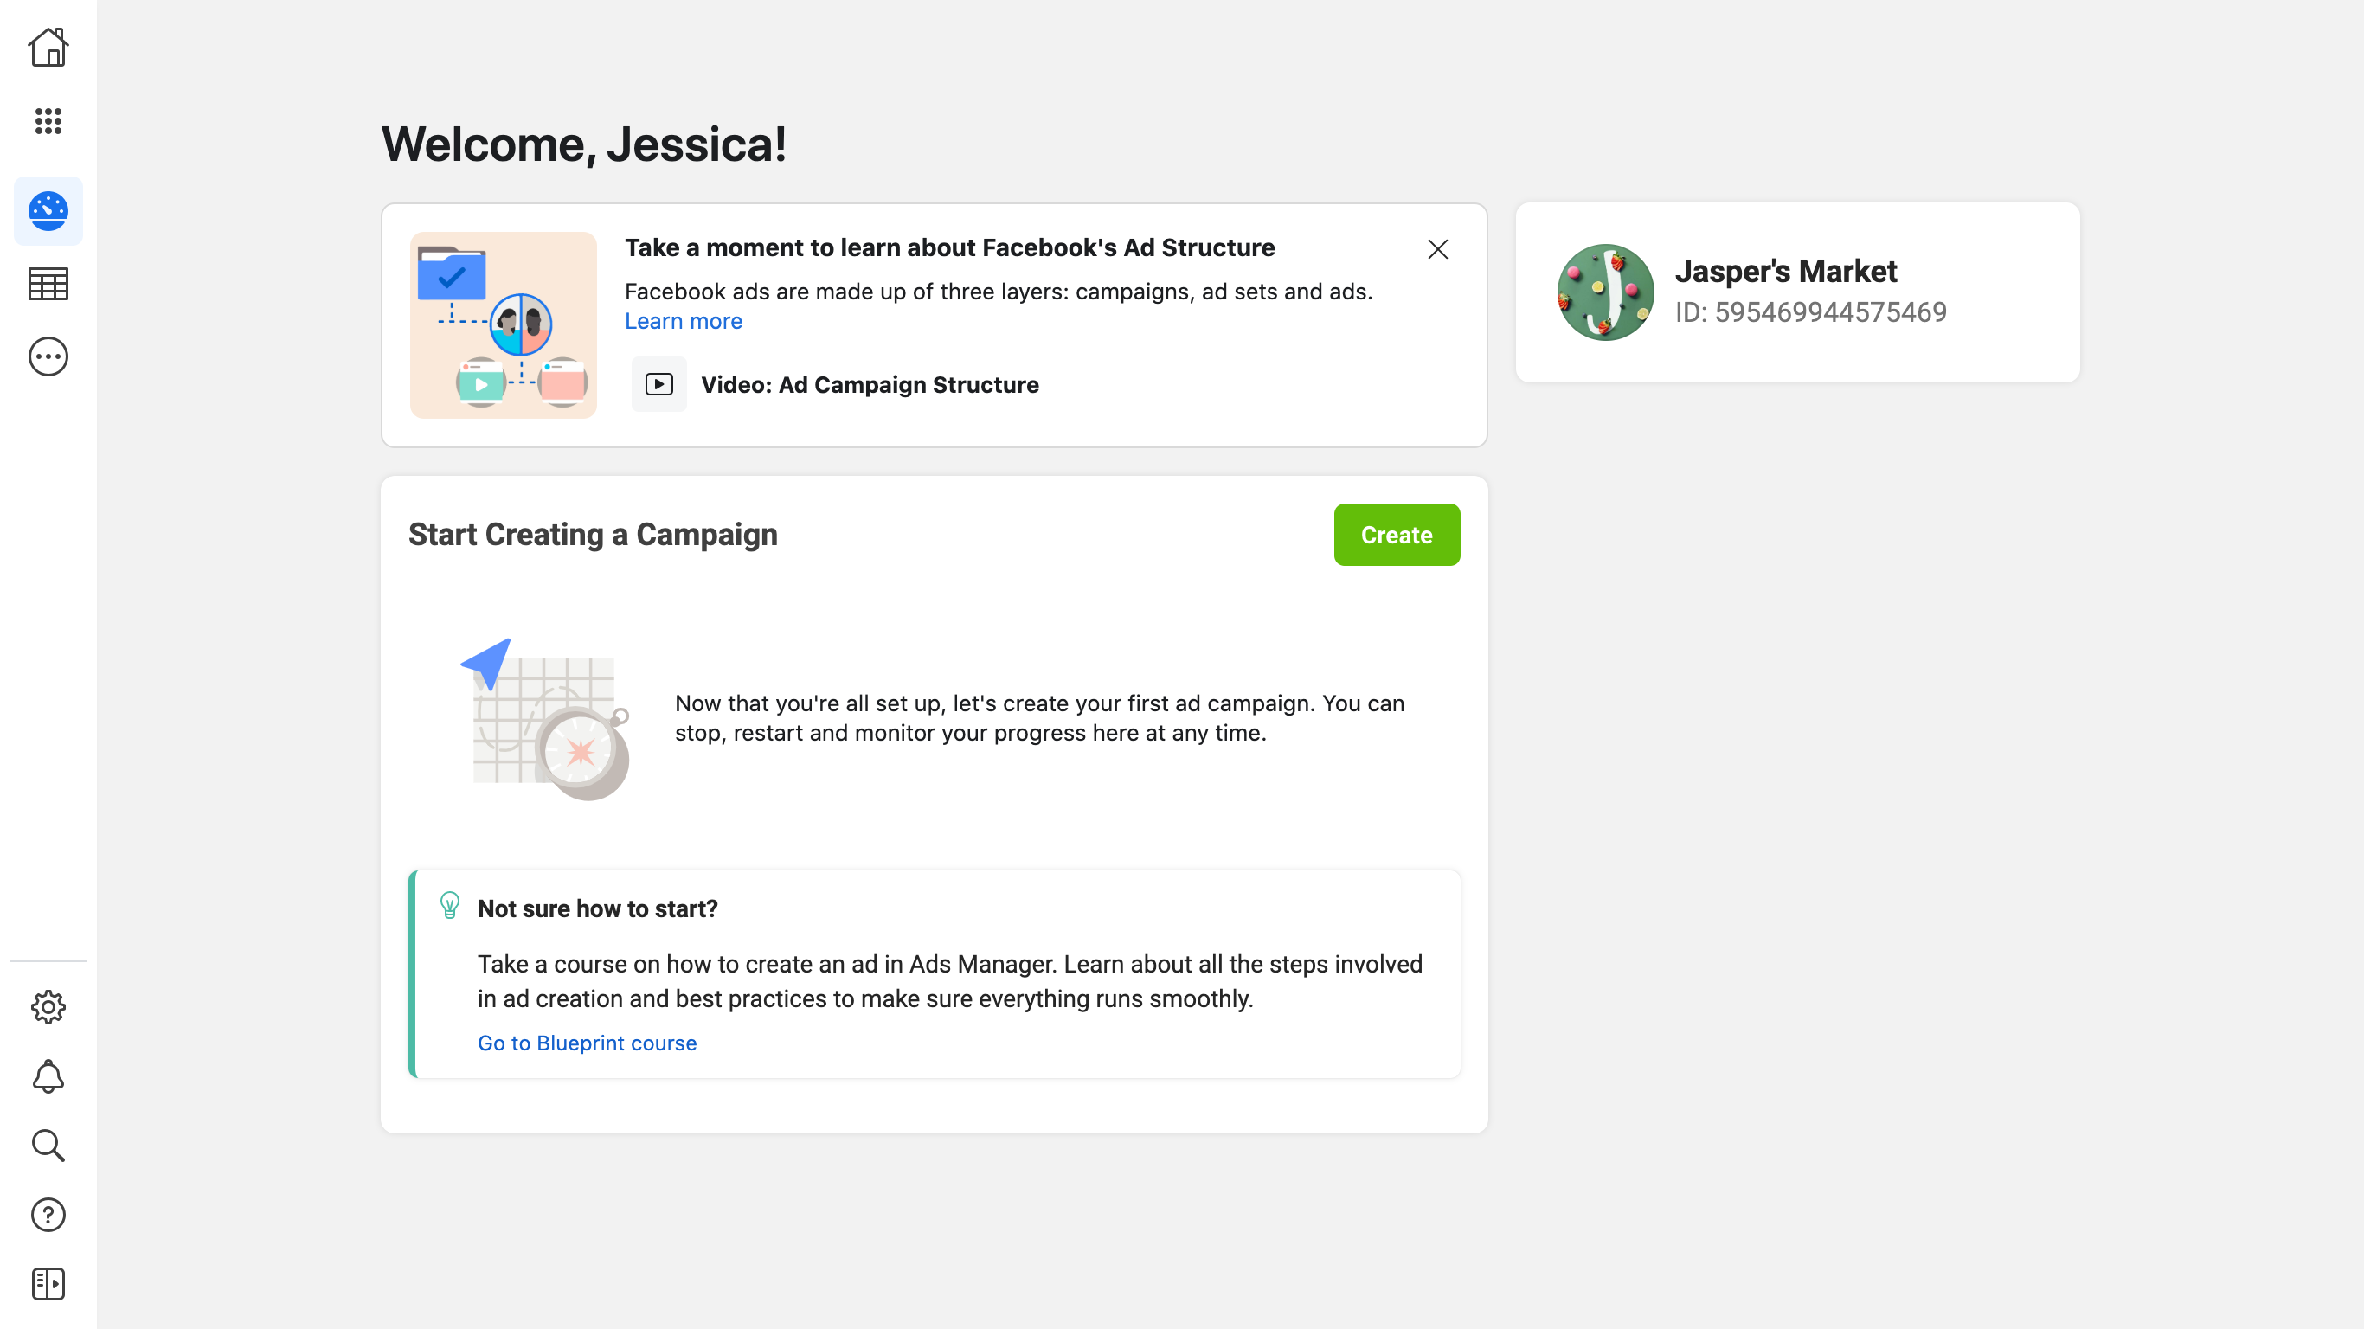
Task: Select the Account Overview gauge icon
Action: (48, 211)
